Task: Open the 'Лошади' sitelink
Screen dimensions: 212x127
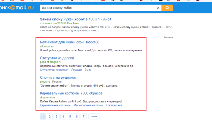Action: (77, 70)
